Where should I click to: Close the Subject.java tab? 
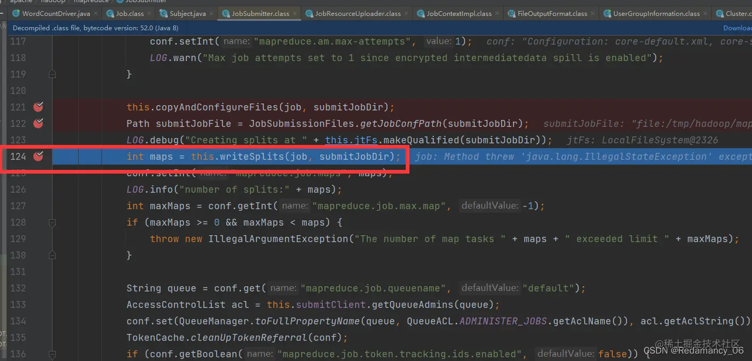pyautogui.click(x=210, y=14)
